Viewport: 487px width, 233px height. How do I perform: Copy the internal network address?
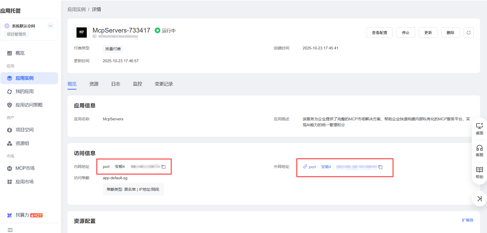tap(164, 167)
